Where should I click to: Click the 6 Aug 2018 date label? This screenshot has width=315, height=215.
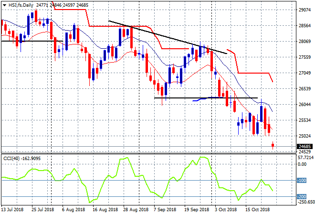(x=73, y=210)
